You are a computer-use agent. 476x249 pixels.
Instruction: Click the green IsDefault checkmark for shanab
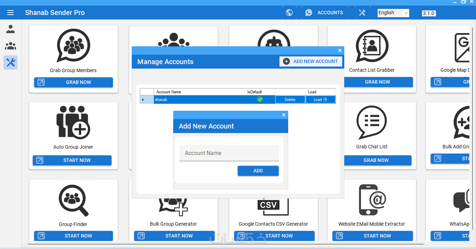tap(260, 99)
